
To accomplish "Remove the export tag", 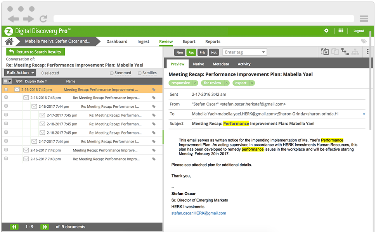I will click(x=251, y=83).
